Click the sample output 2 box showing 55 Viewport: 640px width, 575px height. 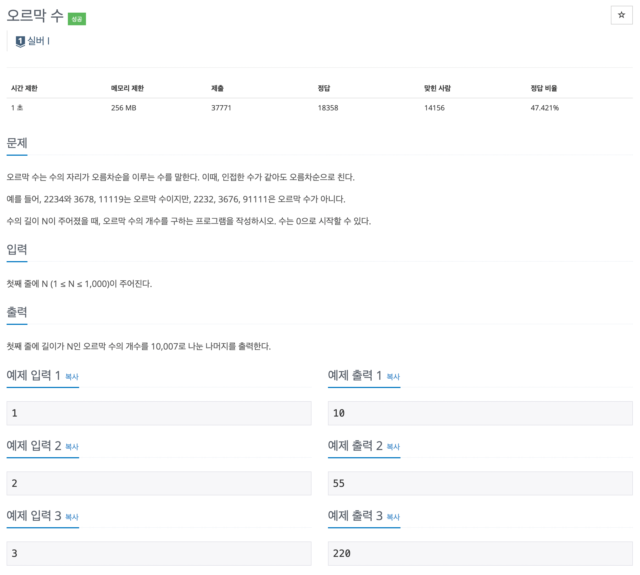(480, 483)
